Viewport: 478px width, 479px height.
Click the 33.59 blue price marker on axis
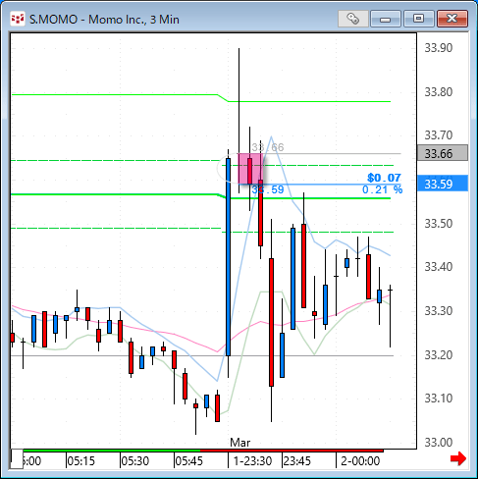click(x=443, y=184)
